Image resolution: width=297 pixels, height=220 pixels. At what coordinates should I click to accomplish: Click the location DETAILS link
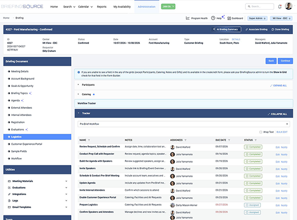[236, 39]
